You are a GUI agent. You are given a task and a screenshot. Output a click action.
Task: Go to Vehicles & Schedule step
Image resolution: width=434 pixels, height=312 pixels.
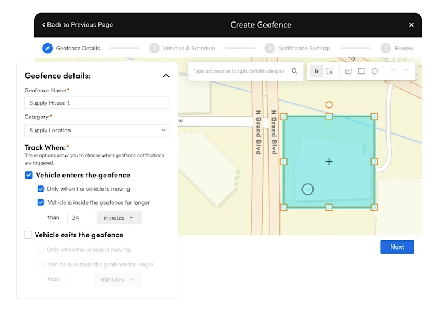click(182, 49)
